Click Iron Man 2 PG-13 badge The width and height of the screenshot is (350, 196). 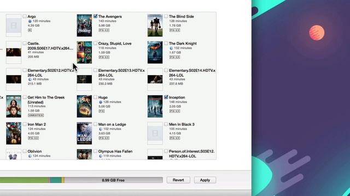(x=33, y=138)
